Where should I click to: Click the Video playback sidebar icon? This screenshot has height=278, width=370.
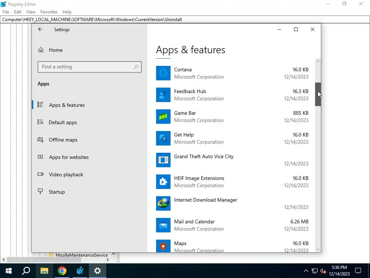click(x=40, y=174)
